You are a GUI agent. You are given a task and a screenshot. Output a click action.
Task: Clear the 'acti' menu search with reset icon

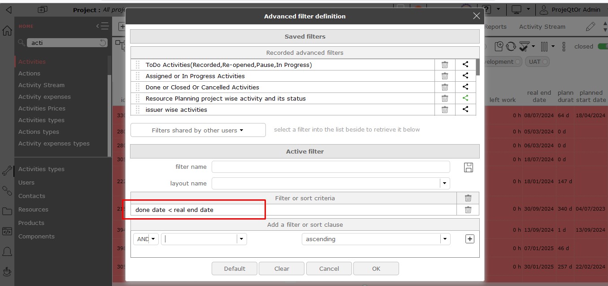point(103,43)
